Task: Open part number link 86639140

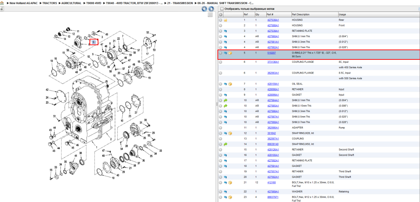Action: coord(273,144)
